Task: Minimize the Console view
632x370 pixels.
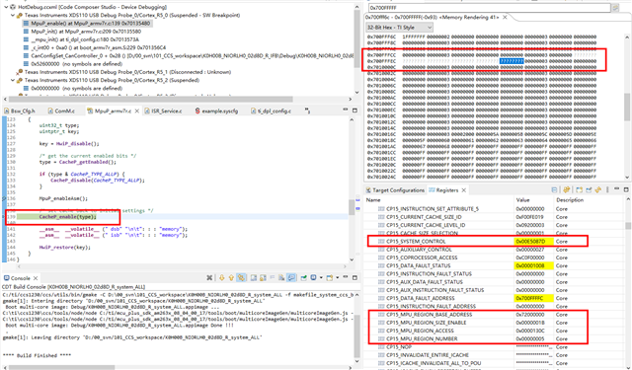Action: point(346,277)
